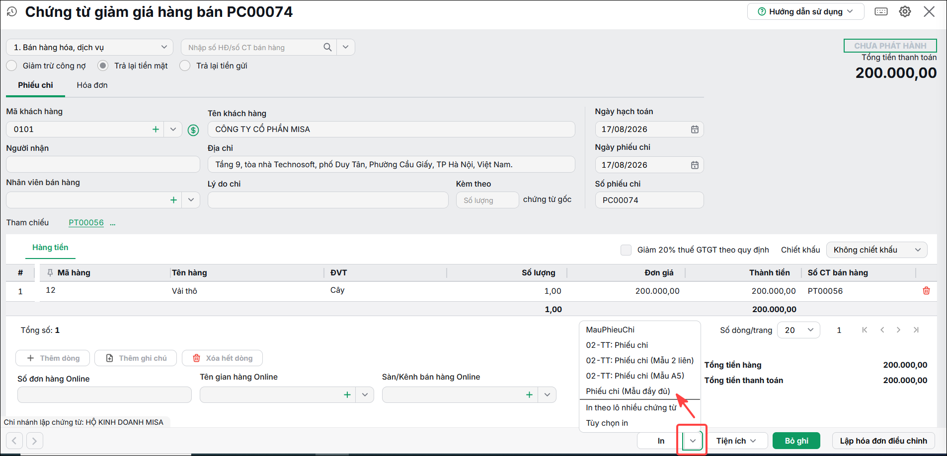
Task: Add new sales employee with plus icon
Action: pos(173,200)
